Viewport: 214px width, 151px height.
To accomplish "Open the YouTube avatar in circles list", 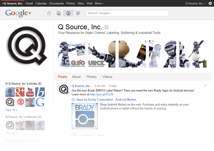I will (x=30, y=92).
